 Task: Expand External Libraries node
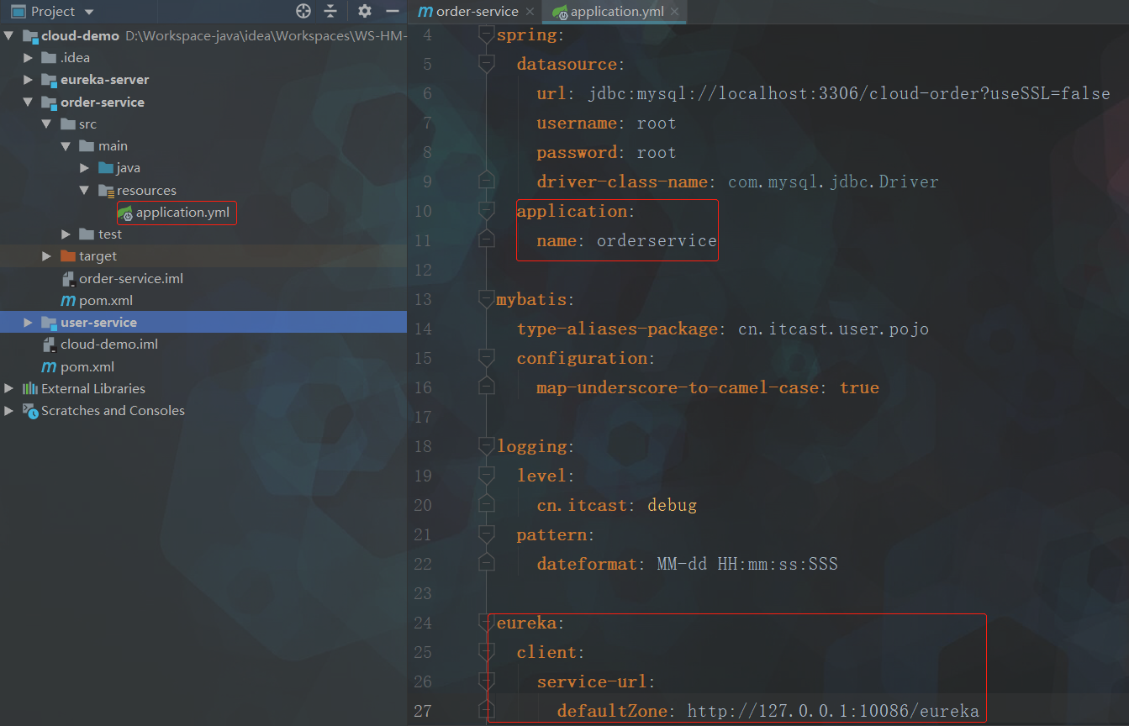click(8, 389)
